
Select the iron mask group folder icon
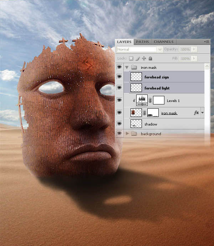(x=134, y=67)
